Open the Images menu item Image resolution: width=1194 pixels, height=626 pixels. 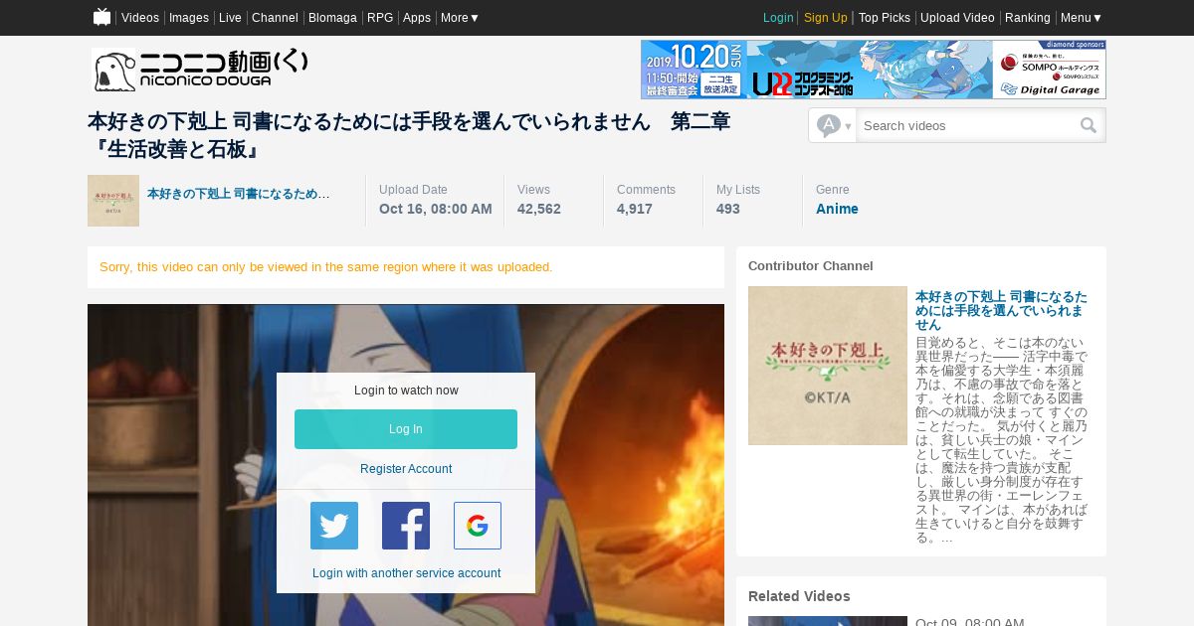pos(189,18)
